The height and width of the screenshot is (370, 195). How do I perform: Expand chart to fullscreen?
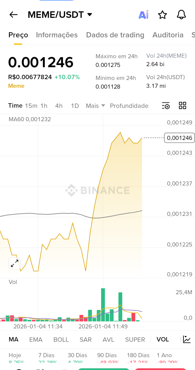(15, 263)
